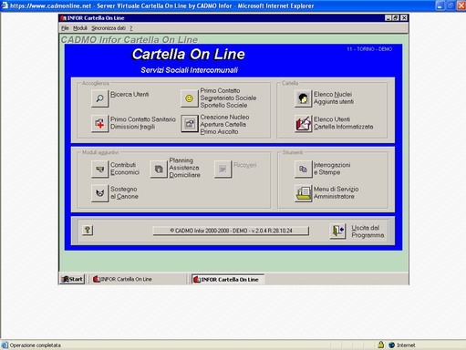Click the Sostegno al Canone icon

click(99, 193)
